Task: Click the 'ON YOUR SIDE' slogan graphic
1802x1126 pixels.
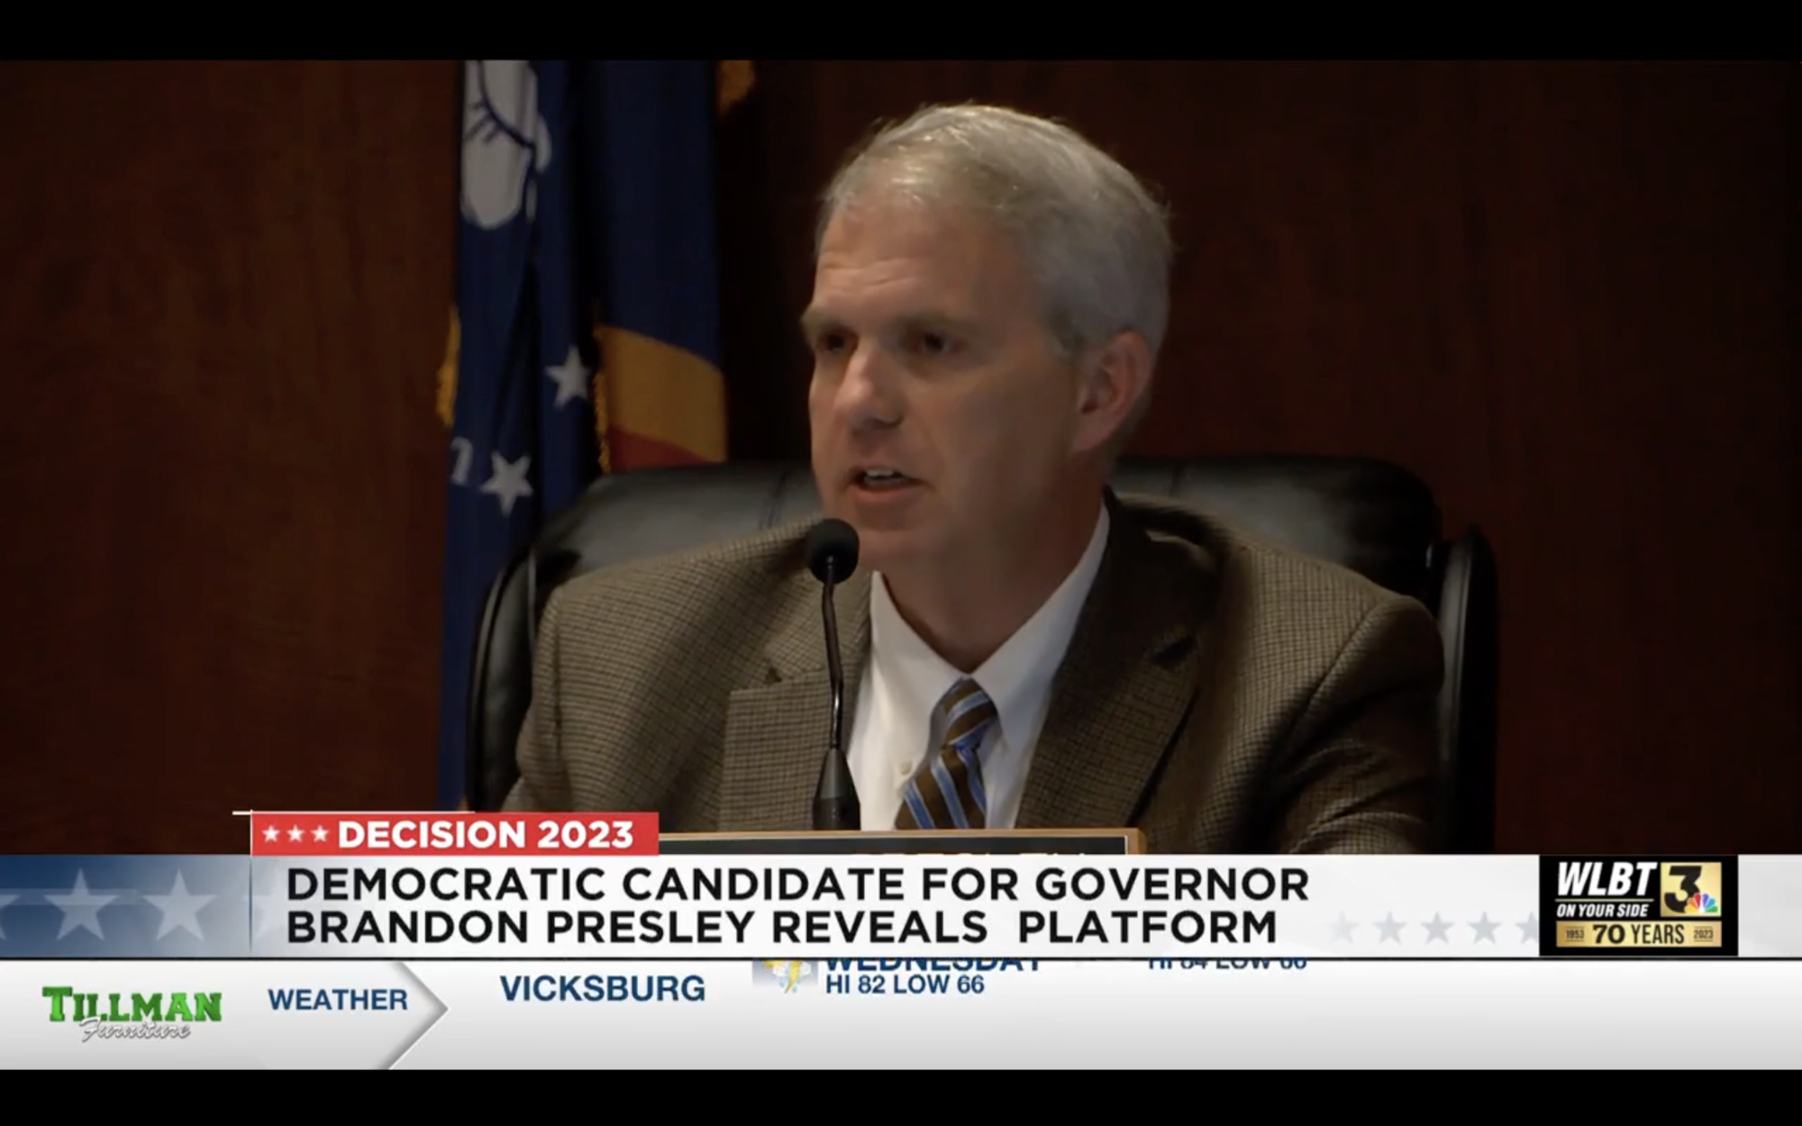Action: coord(1603,910)
